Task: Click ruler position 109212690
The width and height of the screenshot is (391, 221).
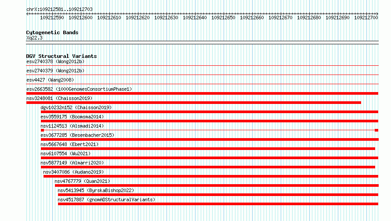Action: point(337,18)
